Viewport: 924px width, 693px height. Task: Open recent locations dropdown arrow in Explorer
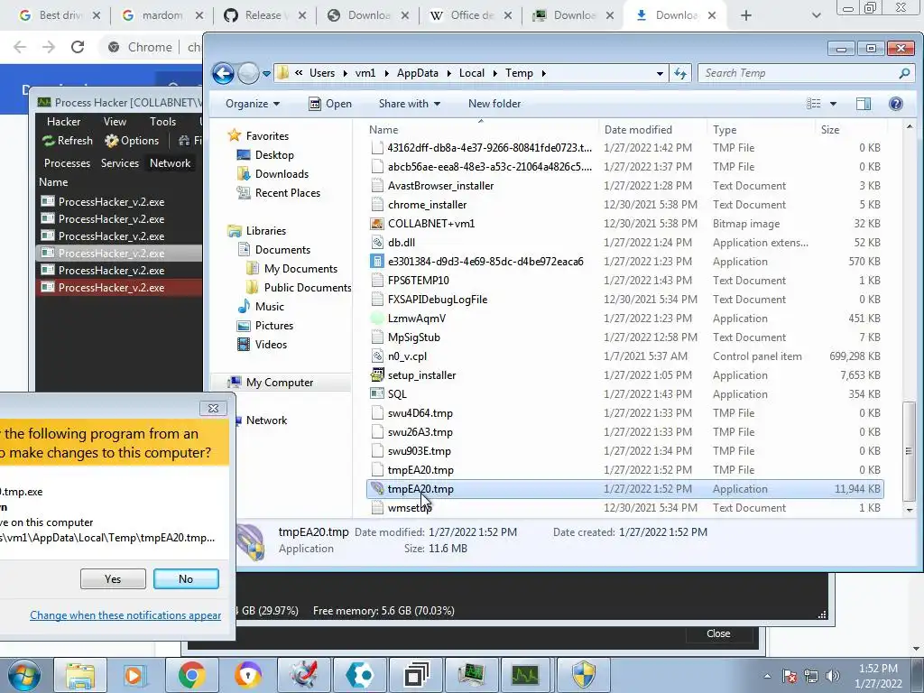[266, 74]
